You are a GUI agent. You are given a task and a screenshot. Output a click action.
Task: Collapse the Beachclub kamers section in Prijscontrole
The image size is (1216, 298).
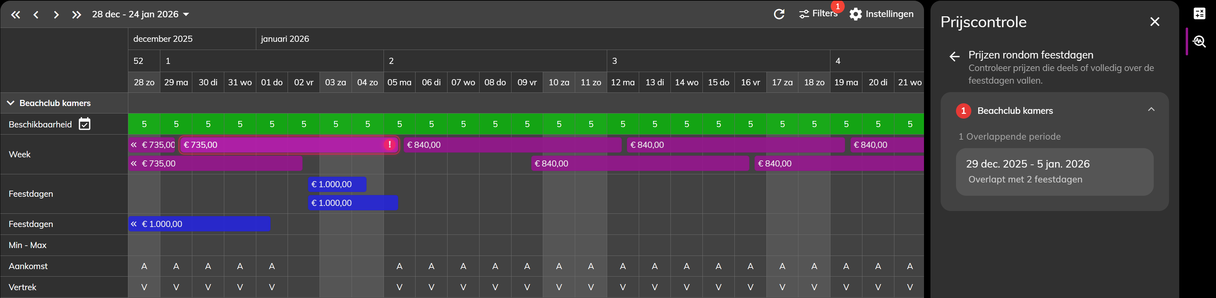pos(1151,110)
